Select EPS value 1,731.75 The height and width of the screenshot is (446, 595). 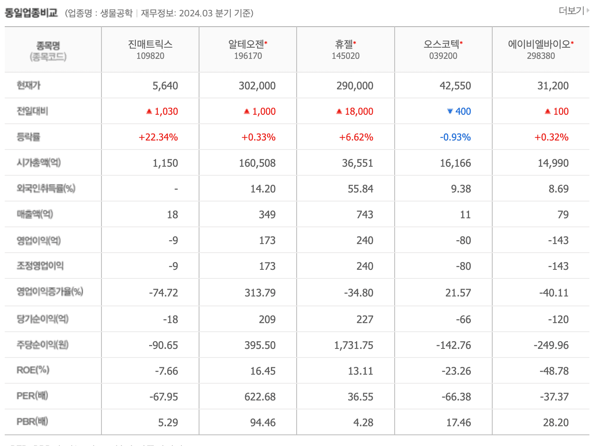point(354,345)
